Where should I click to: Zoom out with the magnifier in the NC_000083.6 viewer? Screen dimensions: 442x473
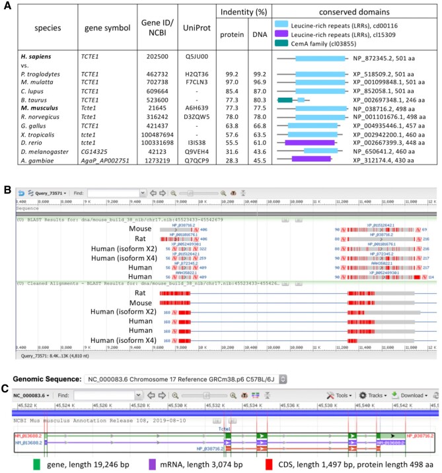pyautogui.click(x=175, y=395)
